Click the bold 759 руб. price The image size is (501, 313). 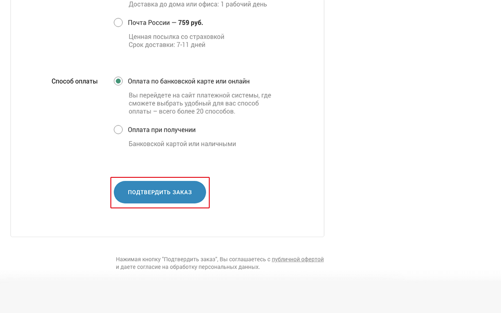[x=191, y=23]
